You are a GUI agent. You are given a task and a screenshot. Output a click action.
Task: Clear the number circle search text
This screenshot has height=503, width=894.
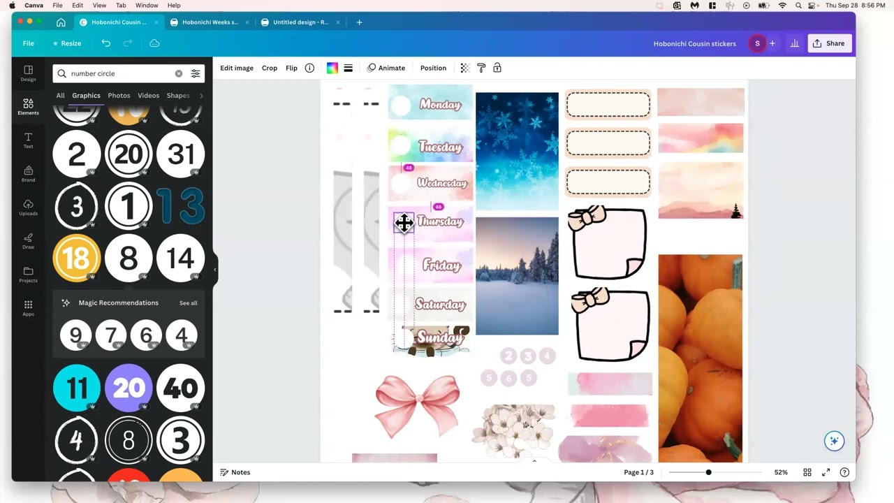pos(178,73)
